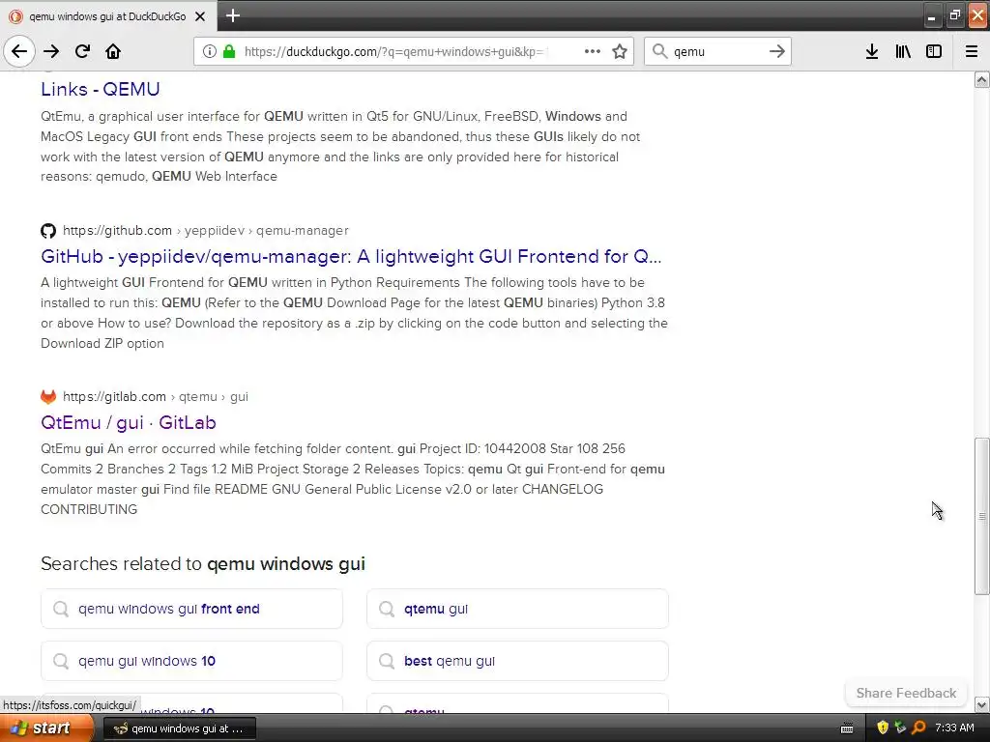
Task: Select the qemu windows gui taskbar button
Action: click(x=179, y=728)
